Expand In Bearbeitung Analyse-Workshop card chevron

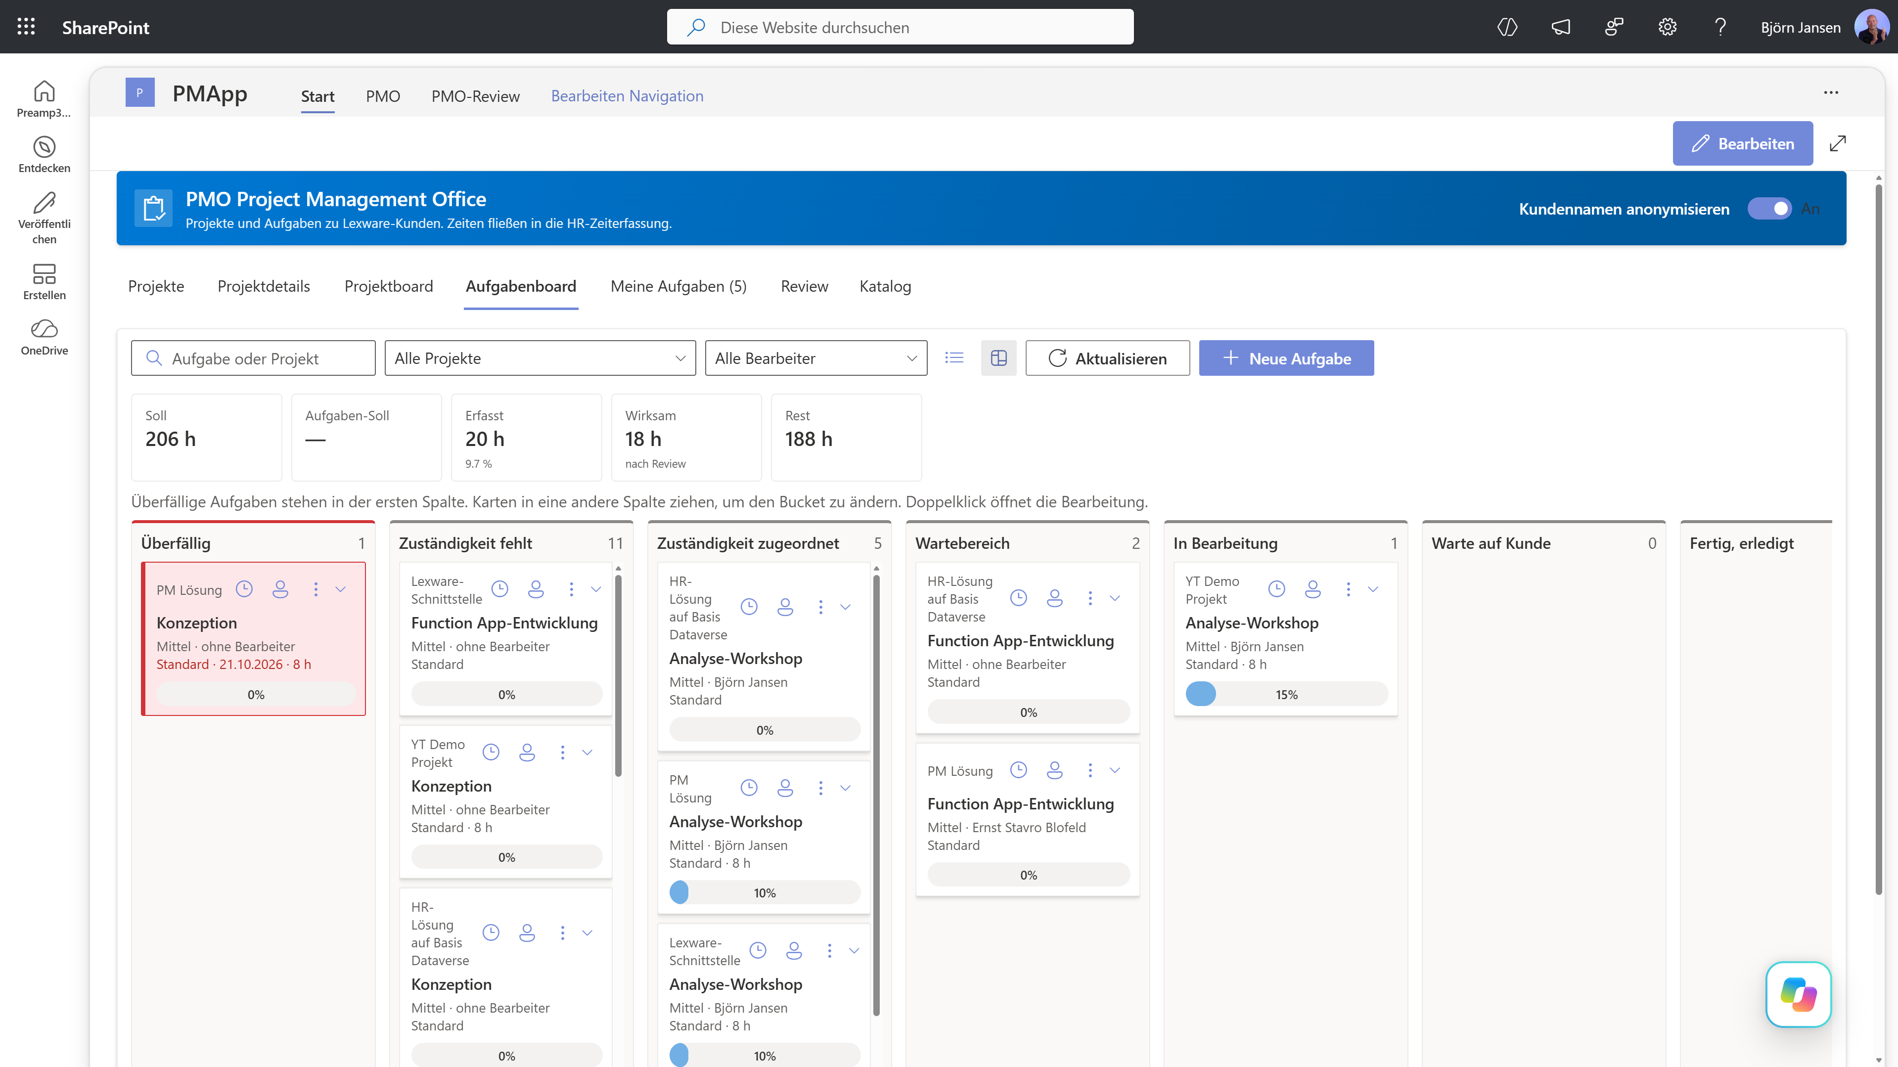pos(1373,589)
